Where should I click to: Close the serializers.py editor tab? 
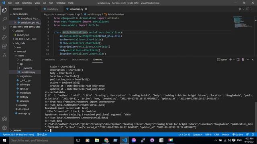coord(86,9)
